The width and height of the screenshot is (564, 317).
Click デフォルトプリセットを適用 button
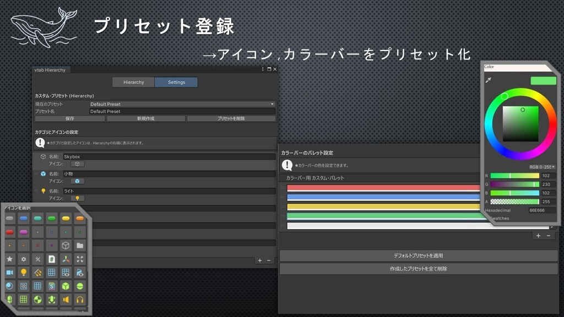[x=419, y=255]
